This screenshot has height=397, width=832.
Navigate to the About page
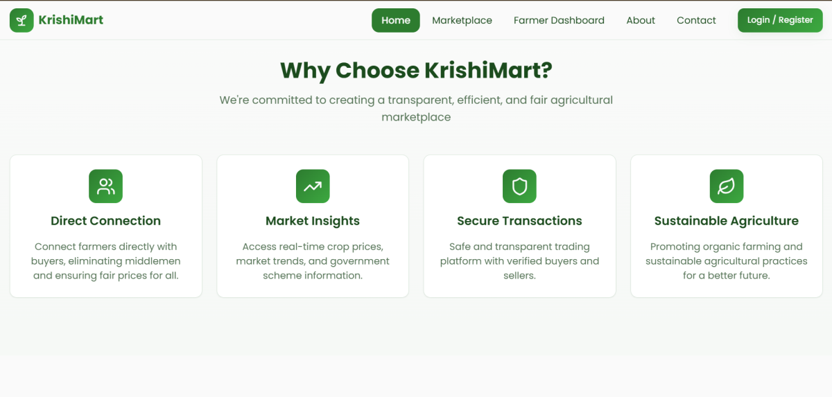click(641, 20)
